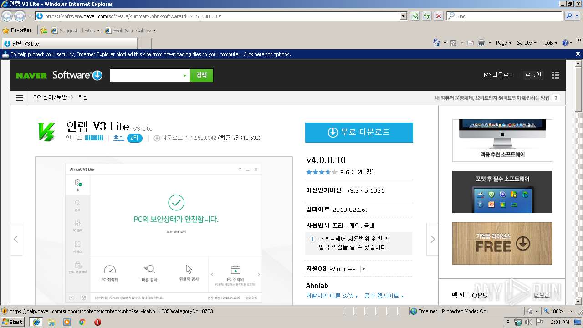
Task: Click the 무료 다운로드 download button
Action: pyautogui.click(x=359, y=132)
